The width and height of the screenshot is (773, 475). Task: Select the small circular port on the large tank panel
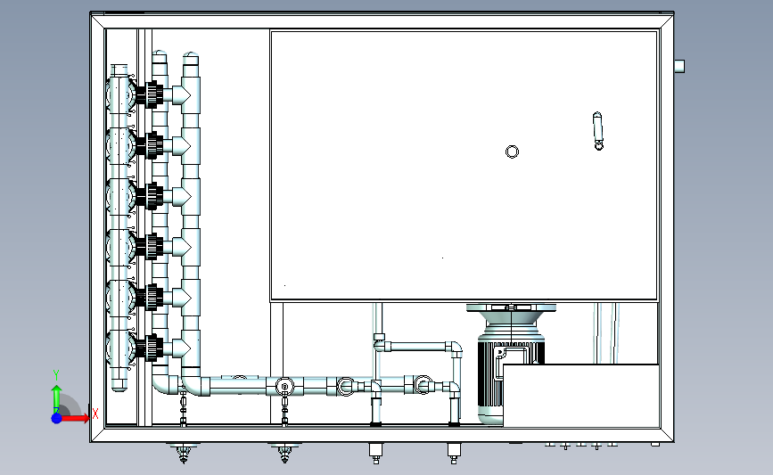[512, 152]
